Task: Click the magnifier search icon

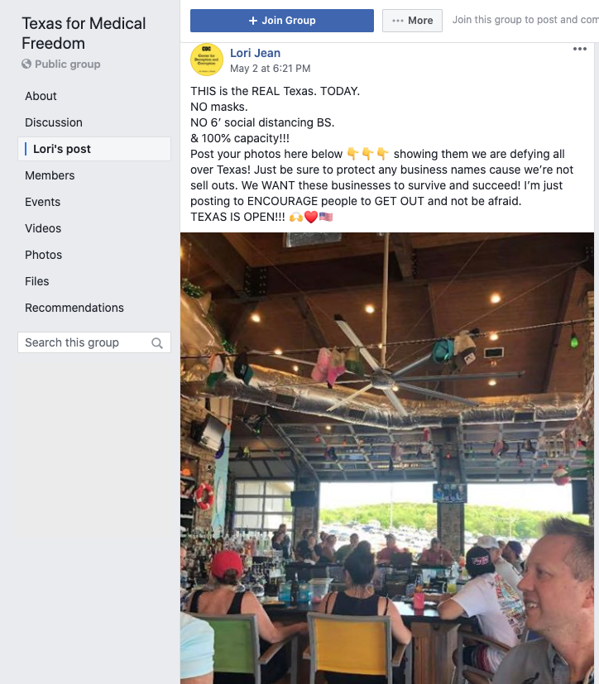Action: point(157,343)
